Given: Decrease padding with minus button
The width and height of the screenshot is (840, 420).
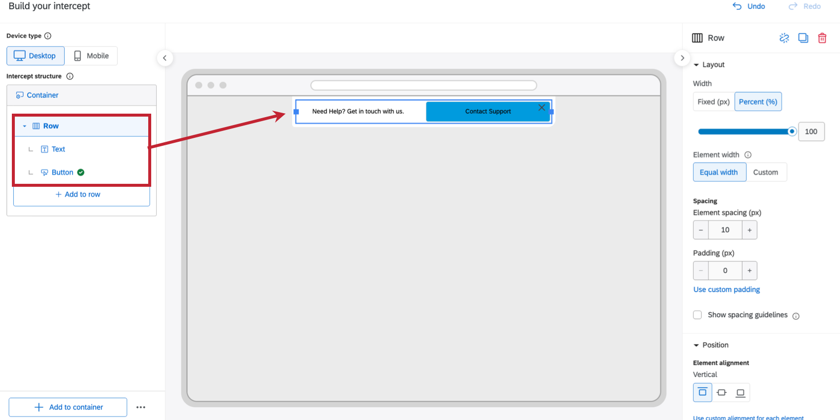Looking at the screenshot, I should [x=701, y=271].
